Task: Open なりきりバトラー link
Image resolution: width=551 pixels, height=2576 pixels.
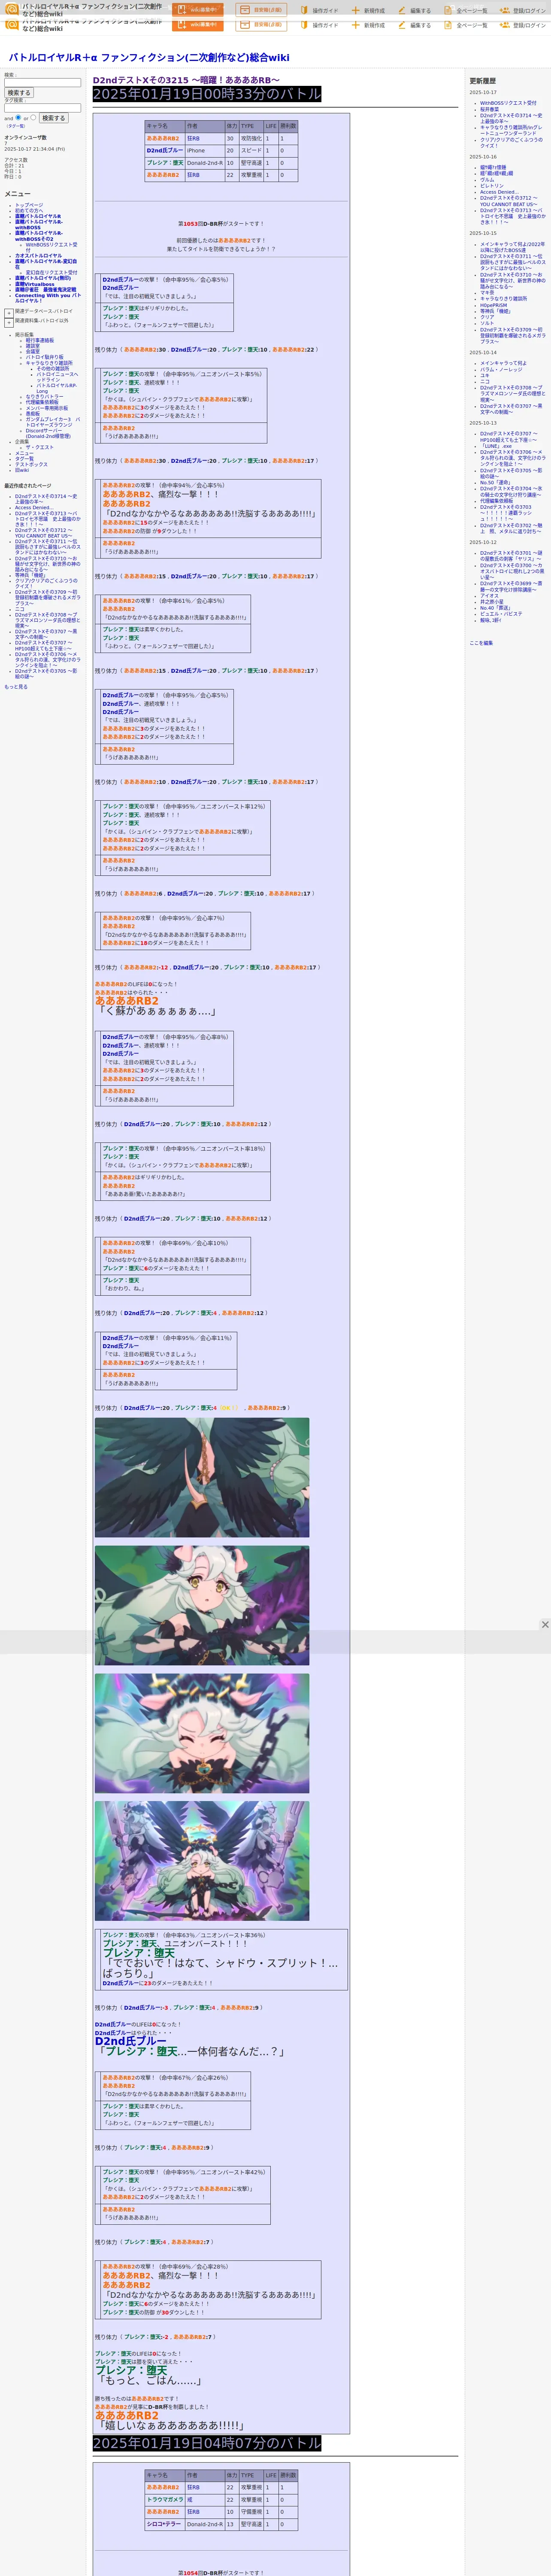Action: [x=44, y=397]
